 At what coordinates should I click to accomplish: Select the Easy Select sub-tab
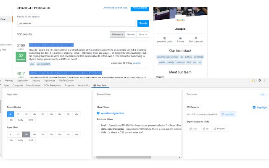pyautogui.click(x=100, y=85)
